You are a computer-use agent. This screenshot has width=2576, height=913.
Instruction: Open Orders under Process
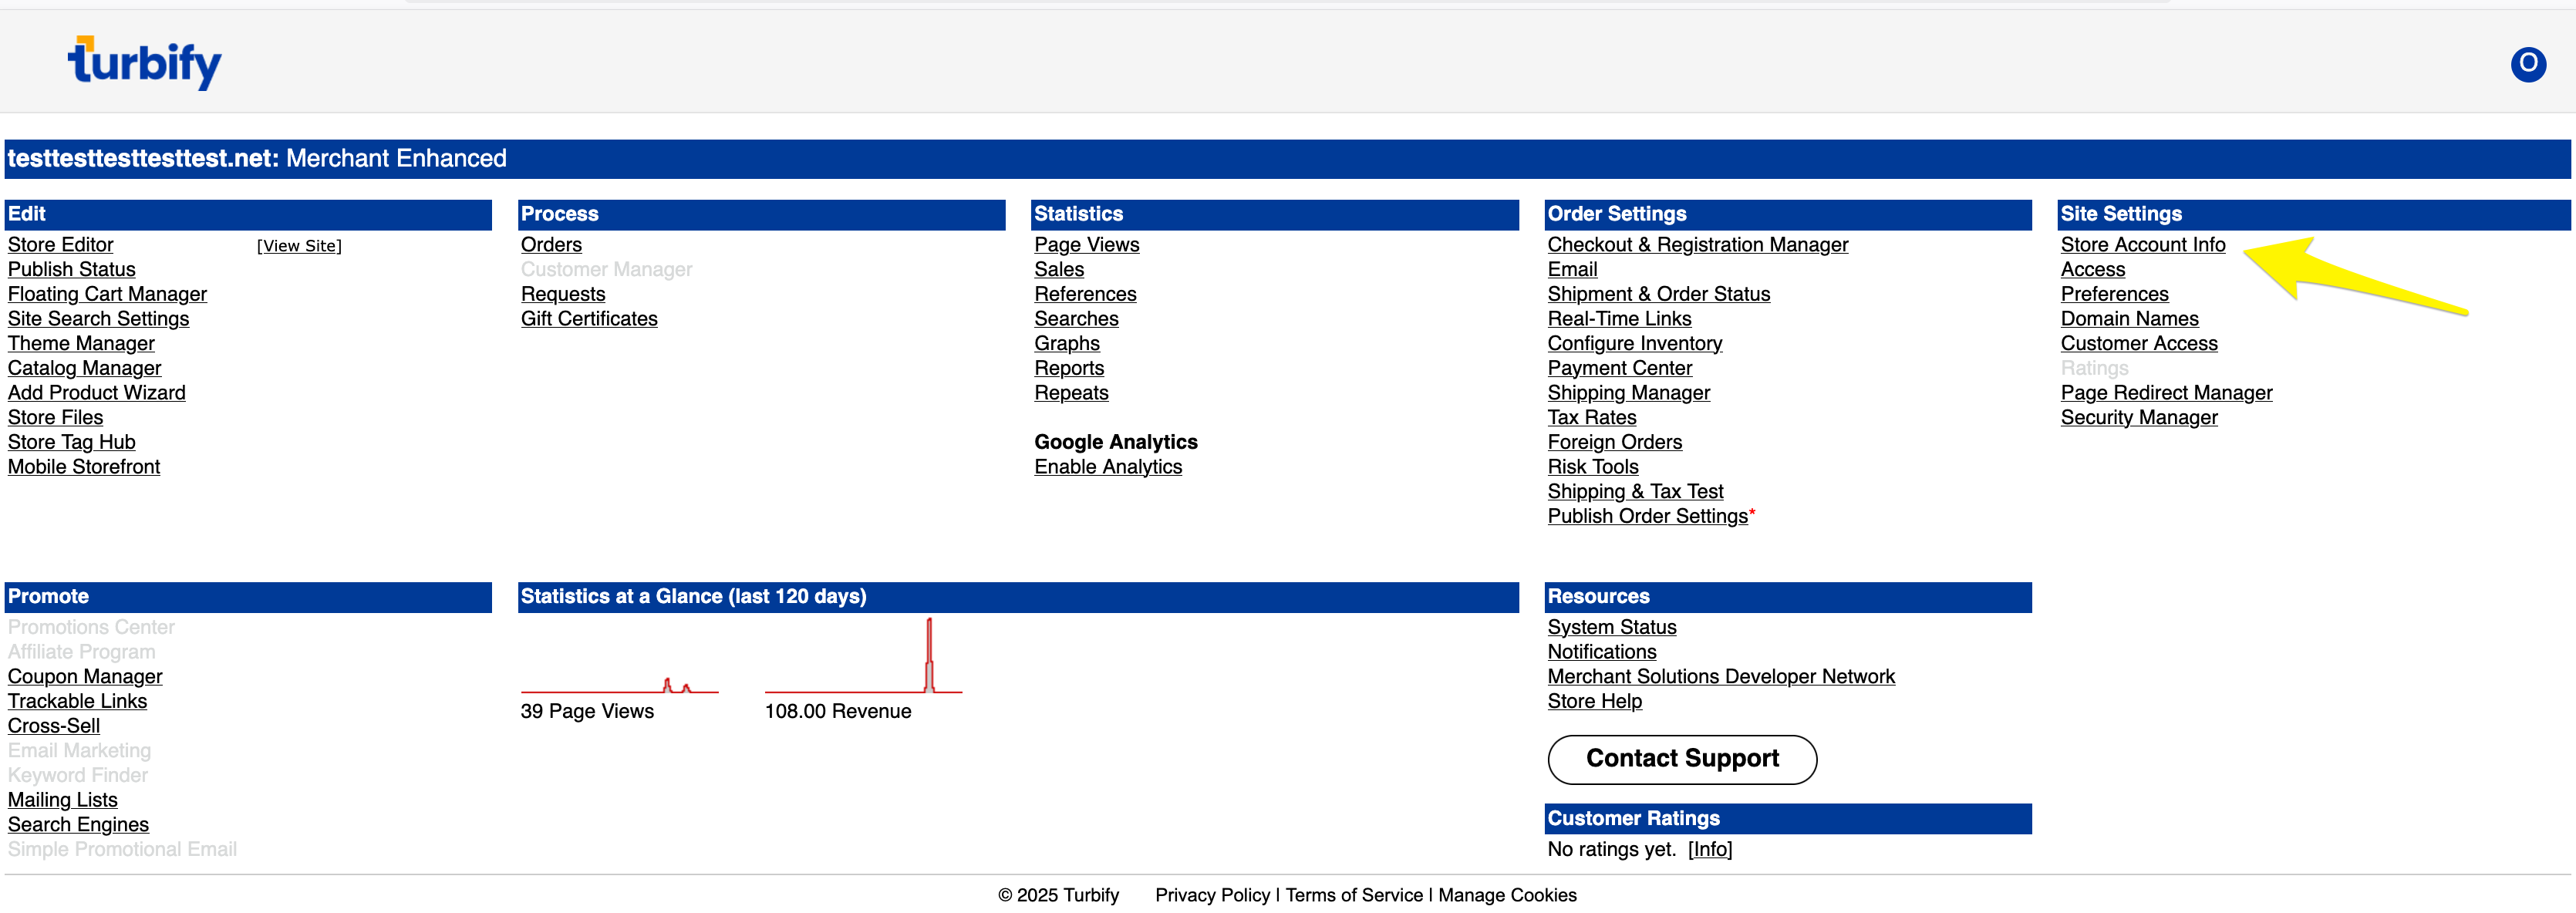tap(550, 245)
